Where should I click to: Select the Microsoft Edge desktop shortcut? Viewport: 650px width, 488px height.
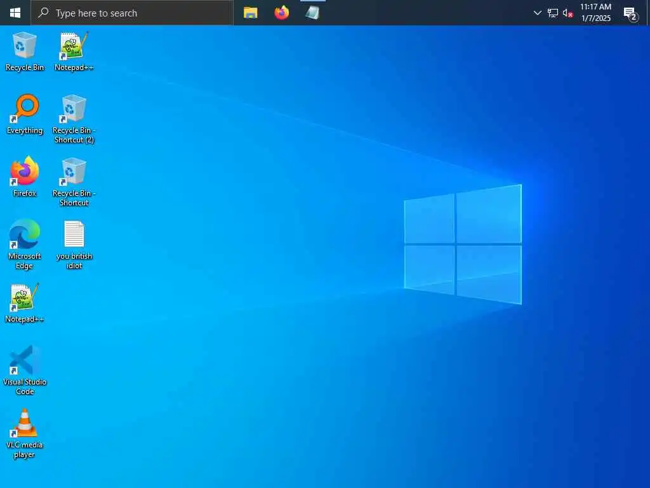coord(25,245)
